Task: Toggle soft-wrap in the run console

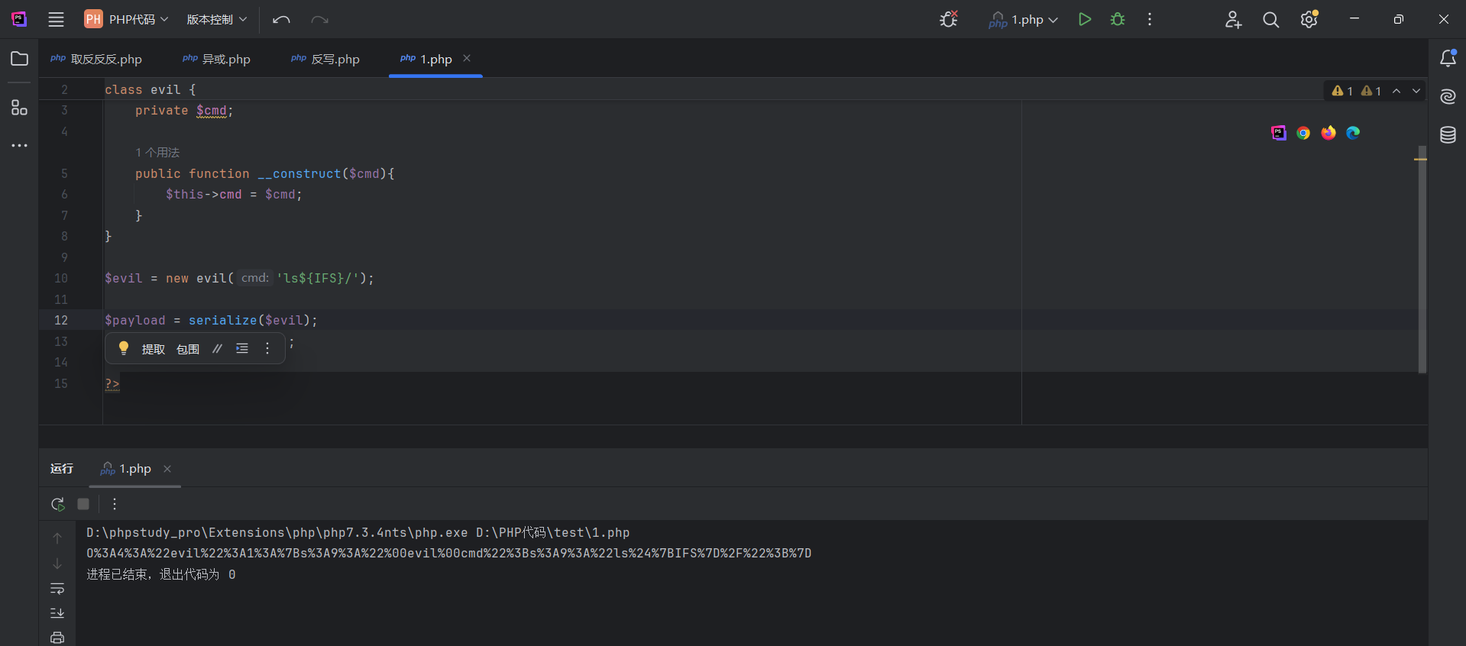Action: [x=57, y=589]
